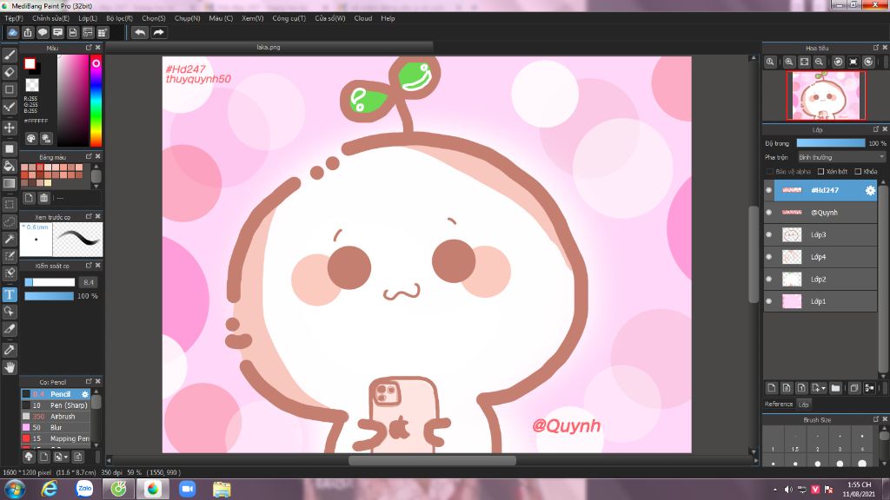This screenshot has width=890, height=500.
Task: Select the Text tool
Action: click(x=9, y=294)
